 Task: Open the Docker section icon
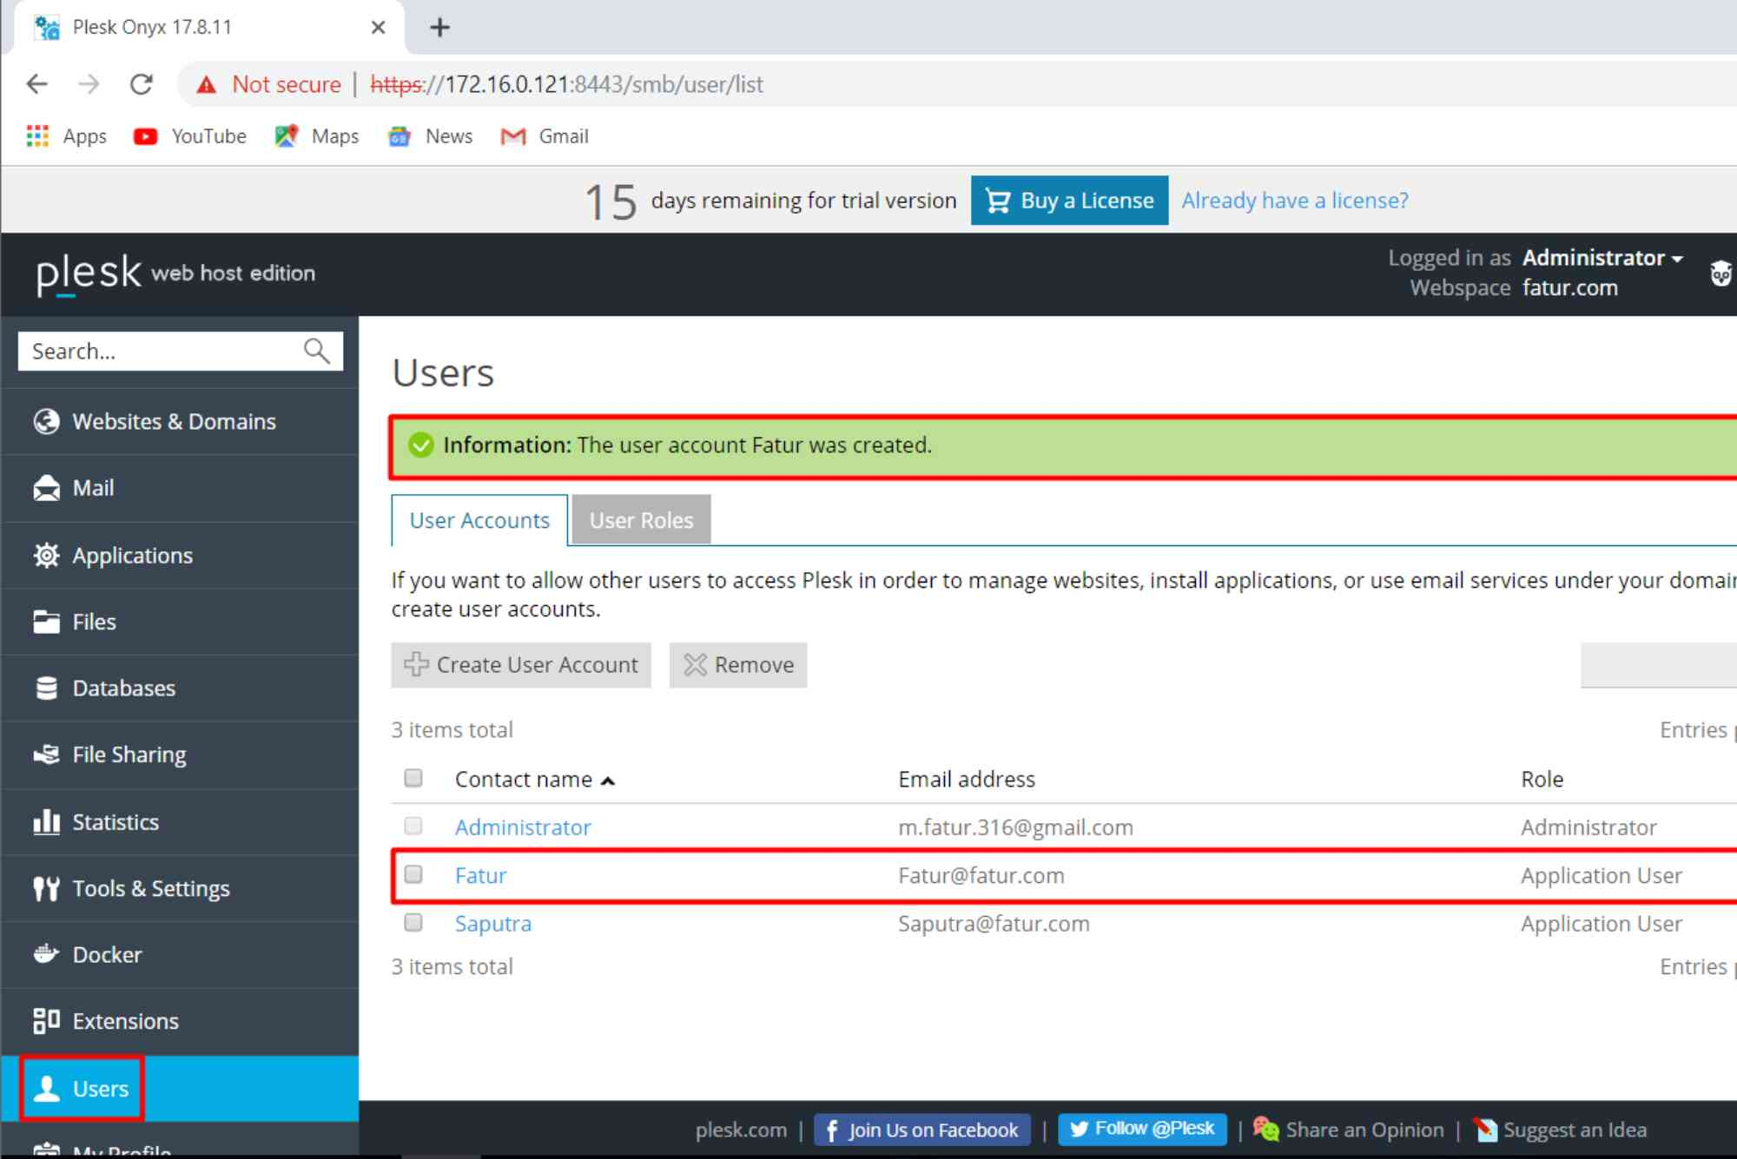click(46, 955)
